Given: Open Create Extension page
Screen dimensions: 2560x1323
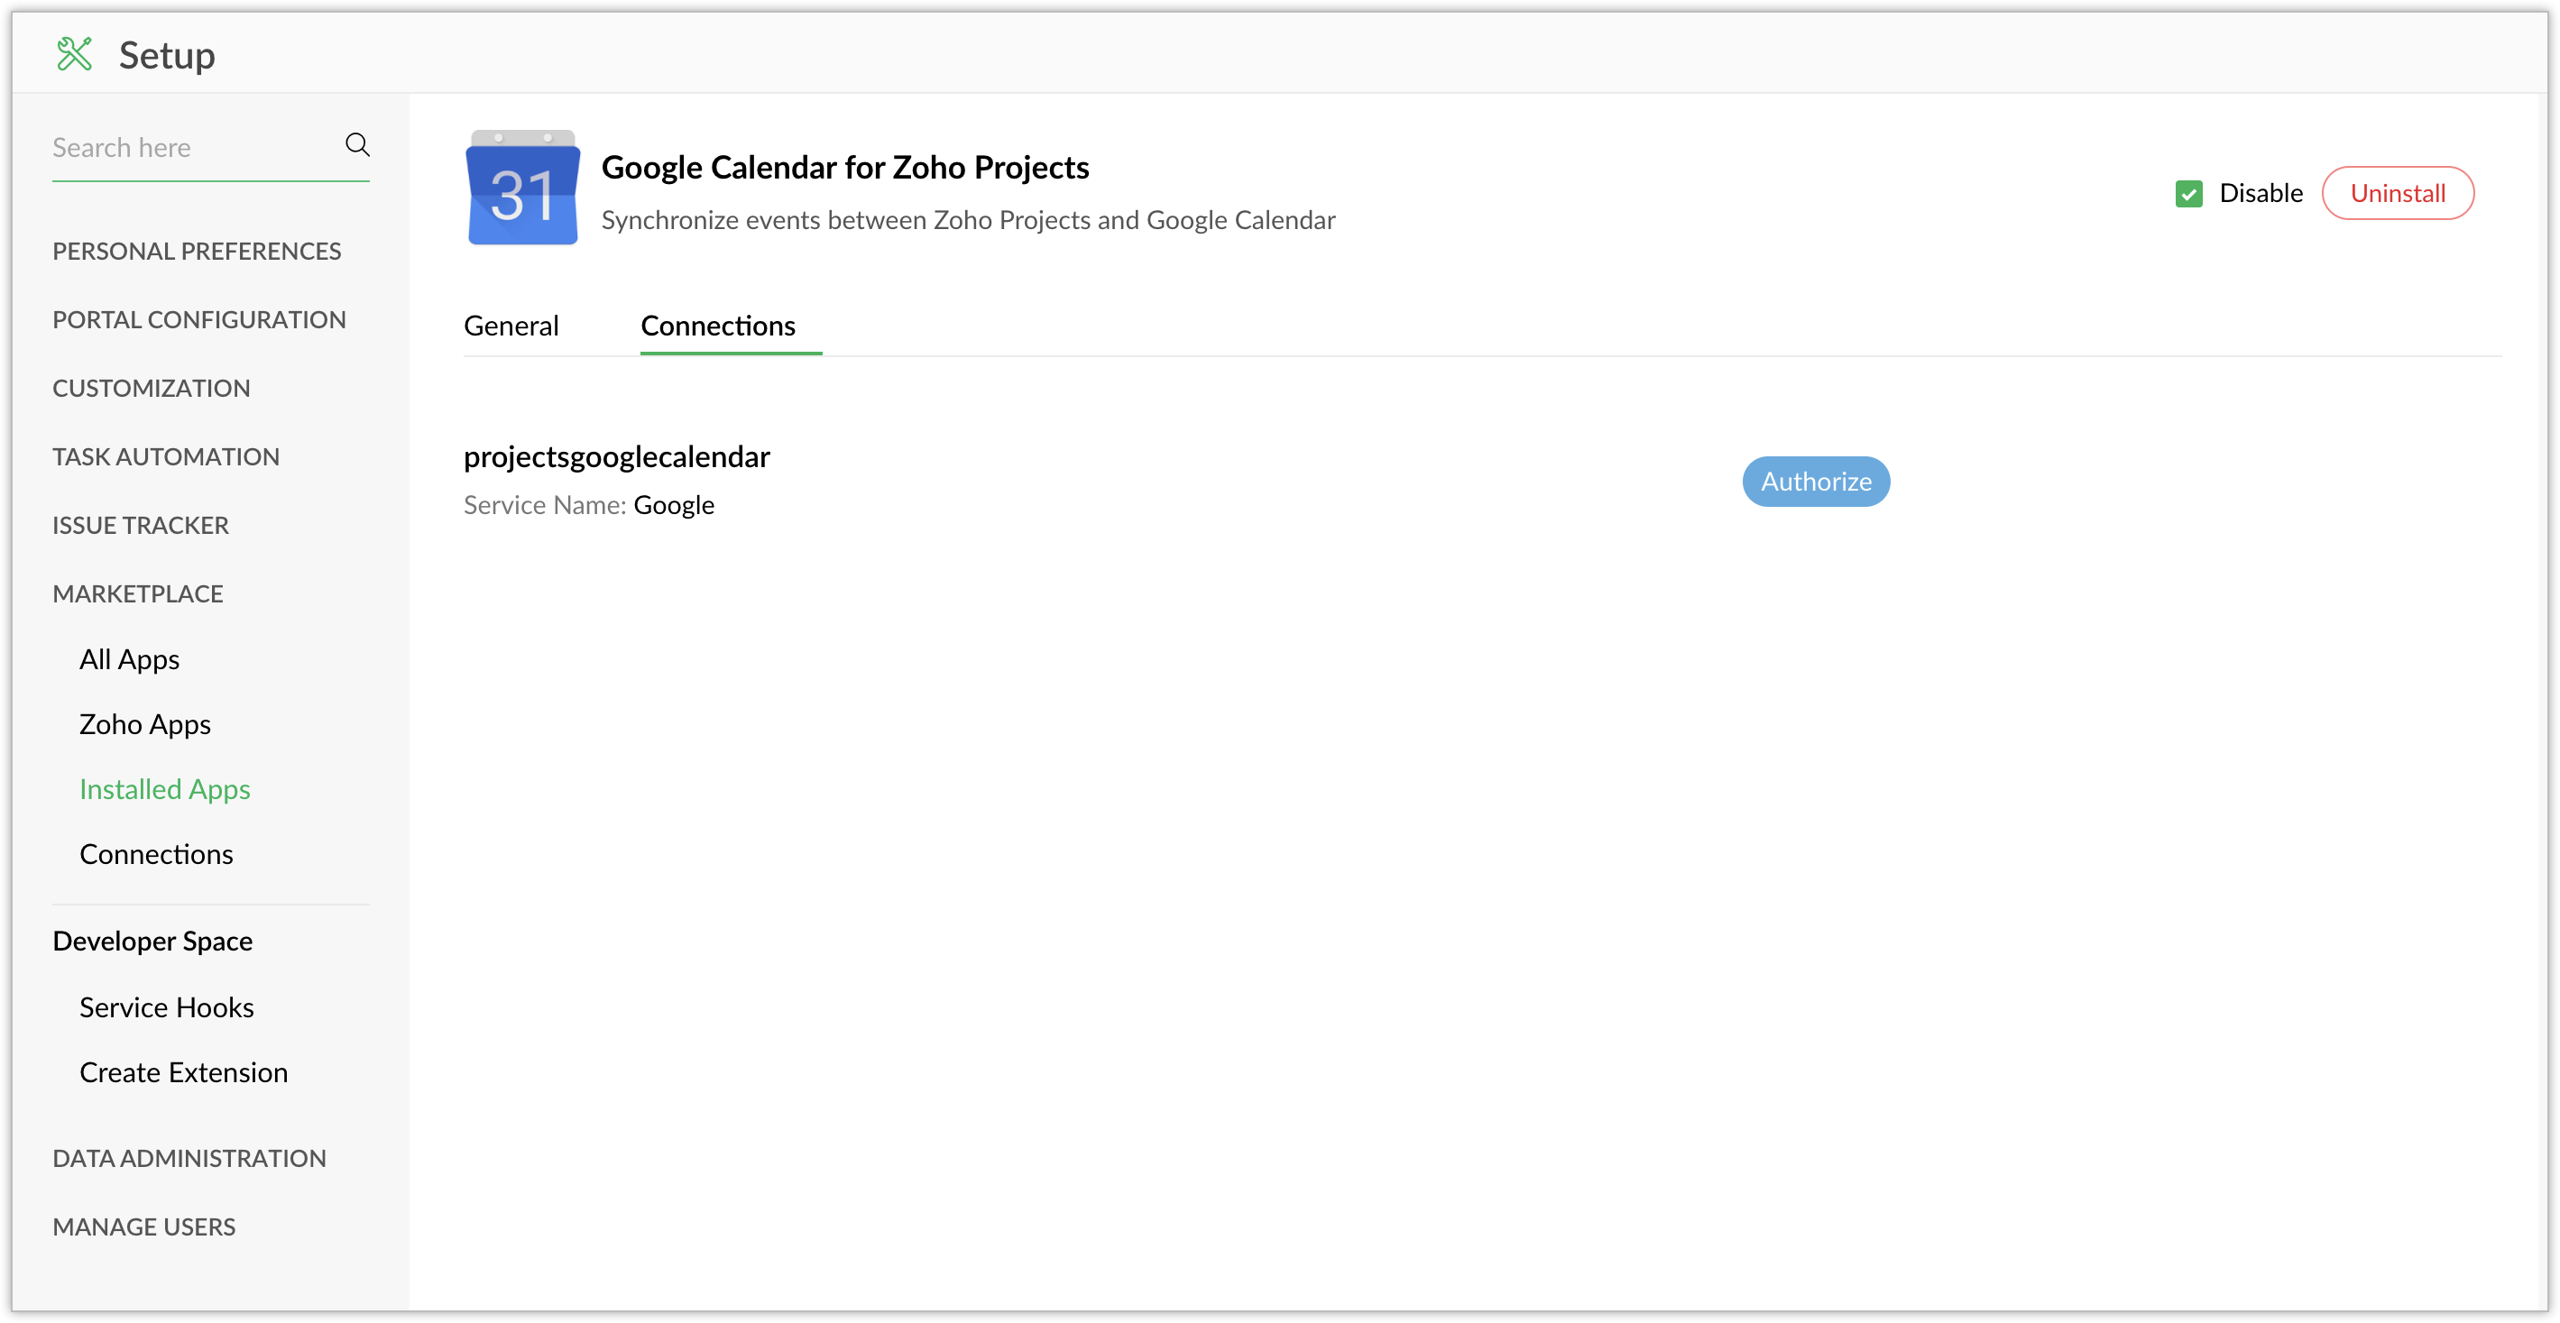Looking at the screenshot, I should click(184, 1072).
